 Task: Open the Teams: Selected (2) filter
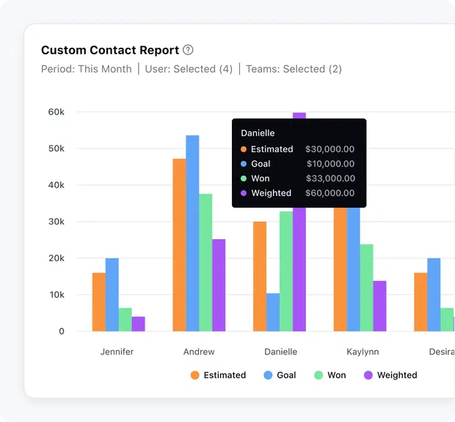294,69
